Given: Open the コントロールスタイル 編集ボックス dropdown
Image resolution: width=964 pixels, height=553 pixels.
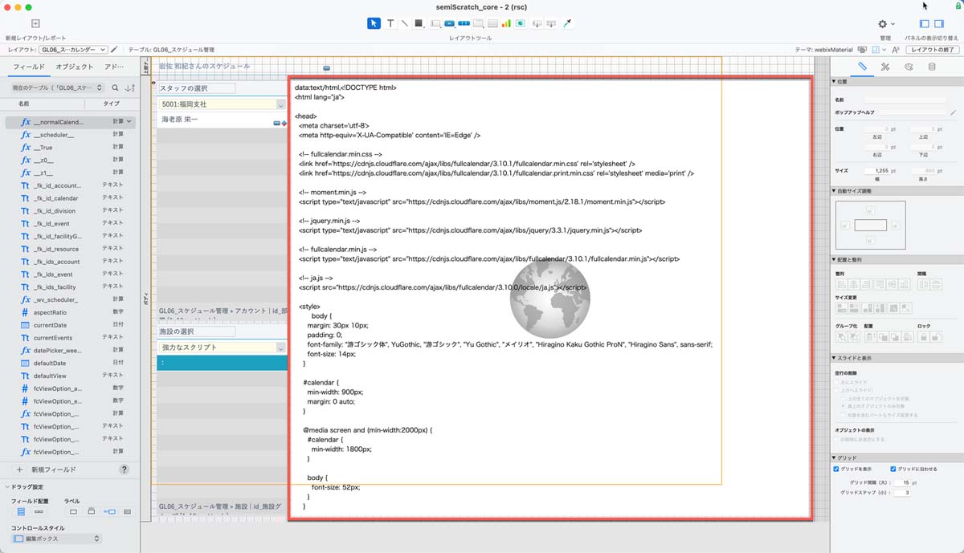Looking at the screenshot, I should 57,539.
